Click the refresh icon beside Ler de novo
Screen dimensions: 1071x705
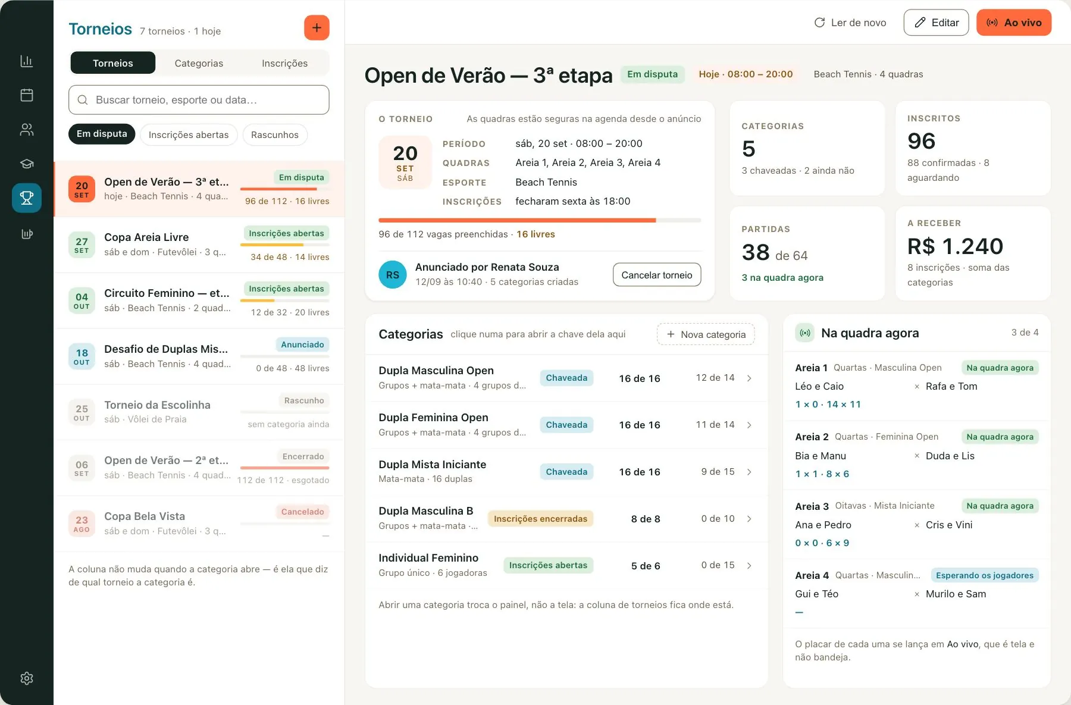coord(819,23)
